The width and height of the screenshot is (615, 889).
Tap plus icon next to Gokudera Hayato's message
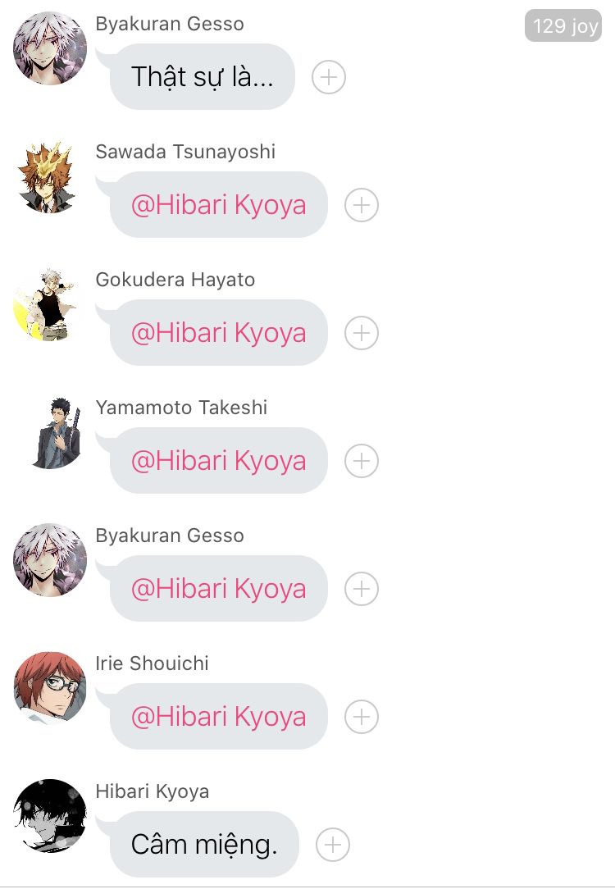(x=362, y=333)
